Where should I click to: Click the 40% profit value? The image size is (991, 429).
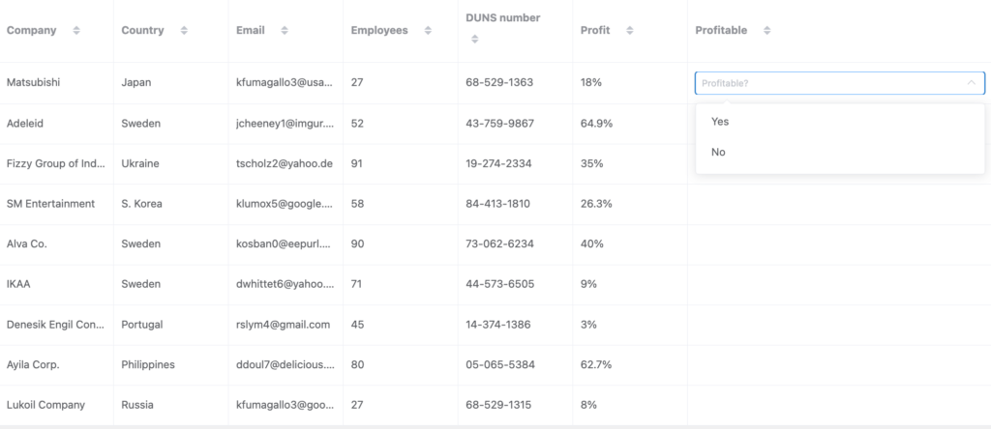[x=592, y=244]
